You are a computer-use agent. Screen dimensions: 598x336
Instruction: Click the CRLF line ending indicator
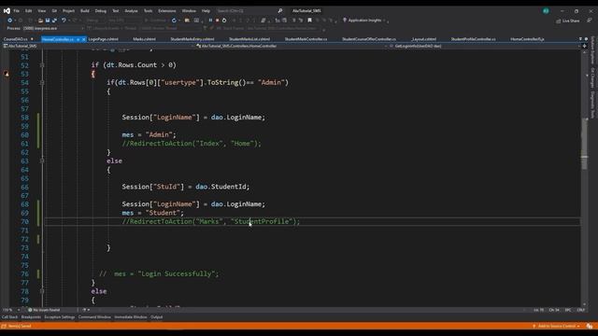581,310
